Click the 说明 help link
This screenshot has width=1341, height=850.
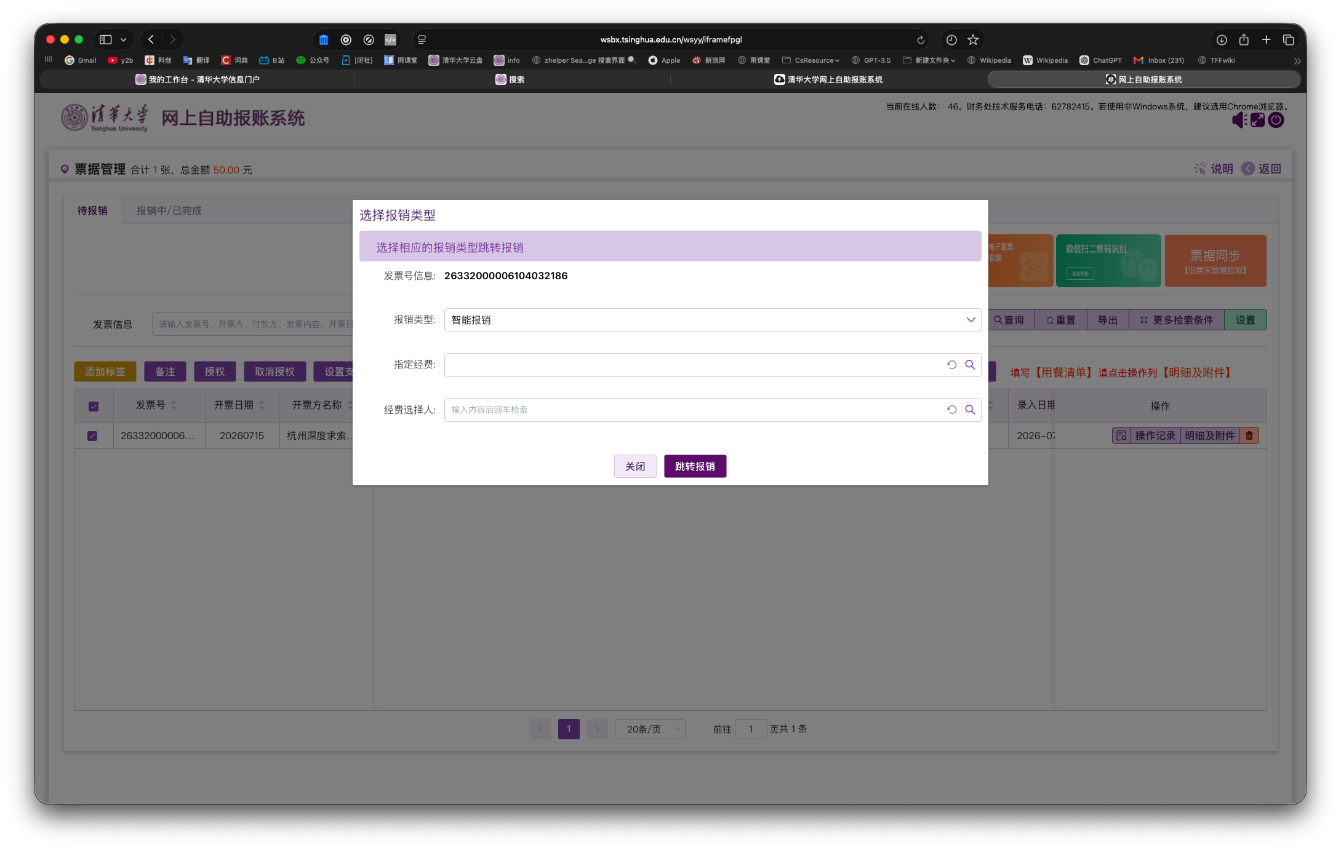(x=1214, y=169)
